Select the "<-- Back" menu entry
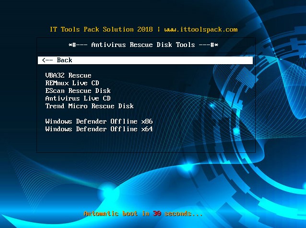The width and height of the screenshot is (306, 228). click(x=145, y=60)
